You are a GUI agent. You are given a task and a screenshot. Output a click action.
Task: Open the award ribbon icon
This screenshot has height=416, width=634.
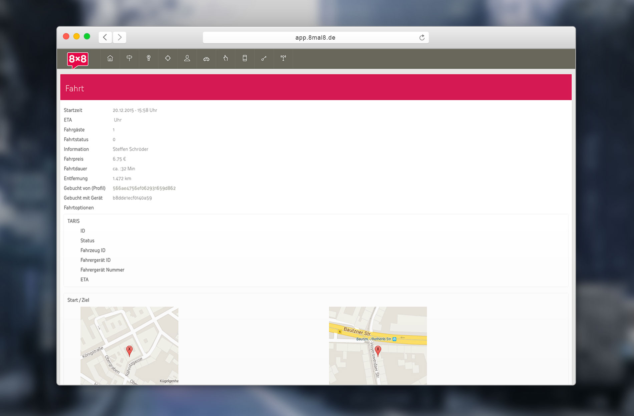148,58
